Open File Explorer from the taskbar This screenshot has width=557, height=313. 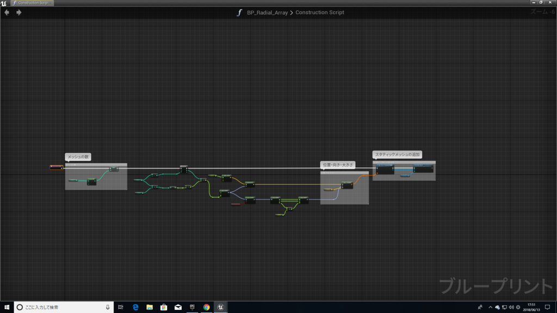click(x=150, y=307)
